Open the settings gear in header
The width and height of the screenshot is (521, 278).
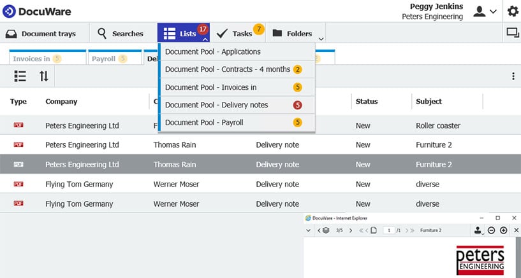(x=512, y=11)
